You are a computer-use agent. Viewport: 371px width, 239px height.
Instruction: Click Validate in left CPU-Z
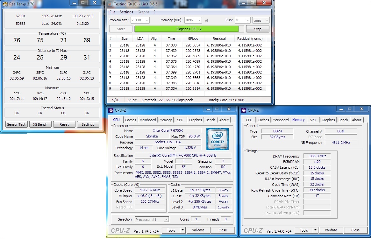pos(198,230)
